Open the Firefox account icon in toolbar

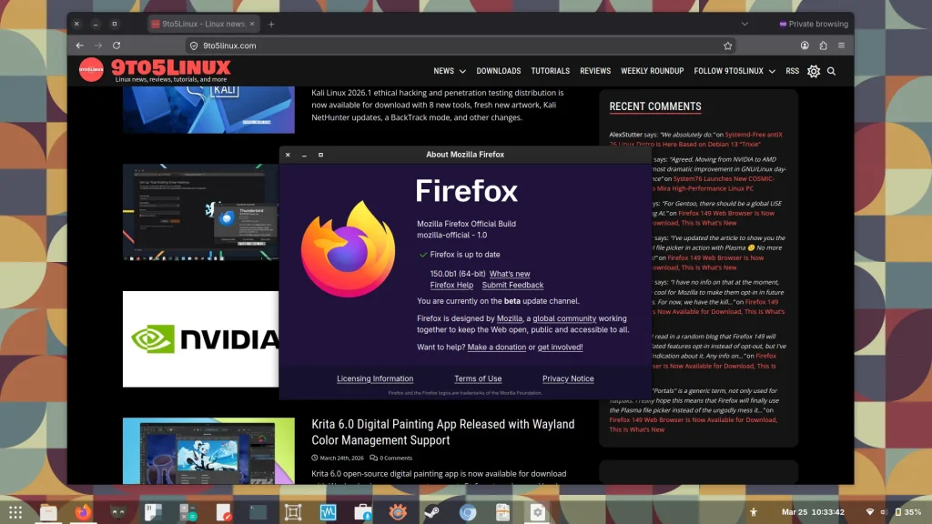(805, 45)
